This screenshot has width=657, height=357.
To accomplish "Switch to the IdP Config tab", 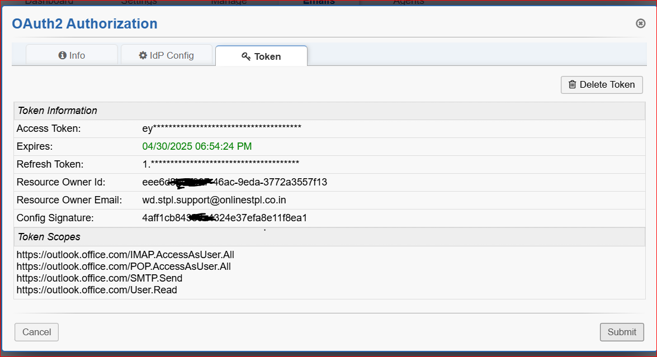I will pyautogui.click(x=167, y=55).
